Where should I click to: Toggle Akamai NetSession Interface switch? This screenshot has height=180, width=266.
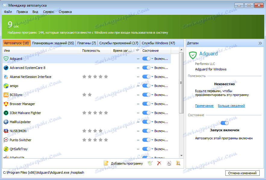pos(146,77)
